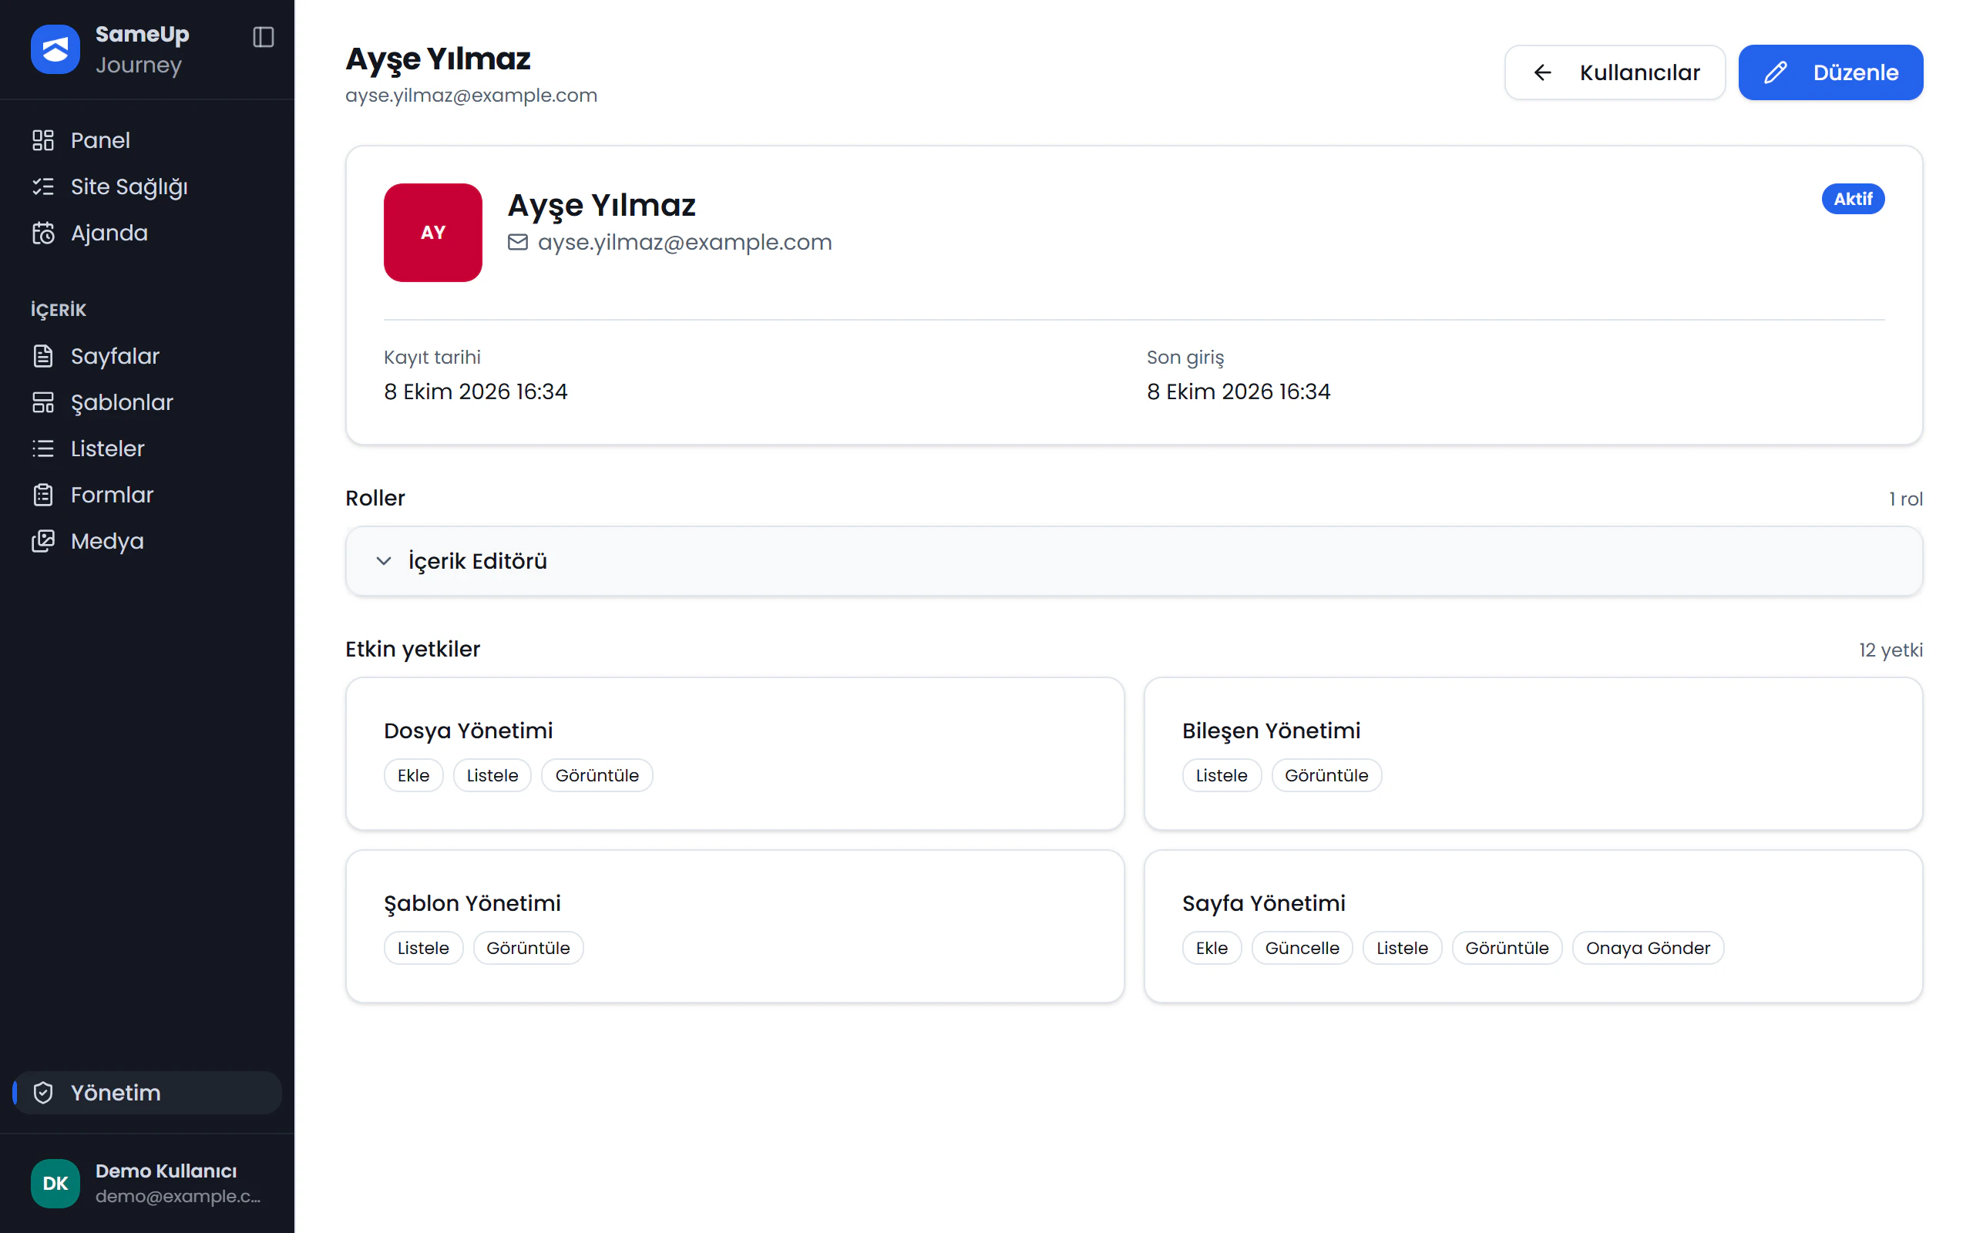Select Yönetim in the sidebar

[146, 1093]
